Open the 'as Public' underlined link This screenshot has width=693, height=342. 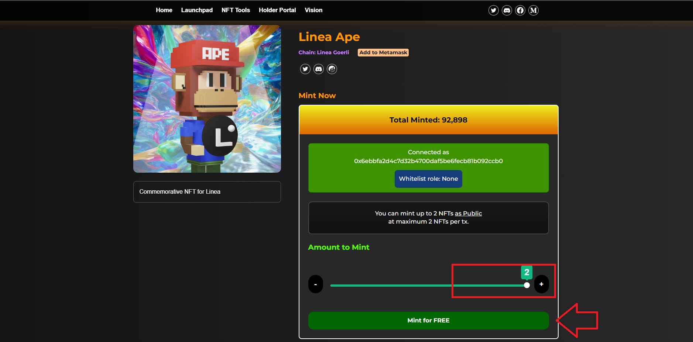coord(468,213)
